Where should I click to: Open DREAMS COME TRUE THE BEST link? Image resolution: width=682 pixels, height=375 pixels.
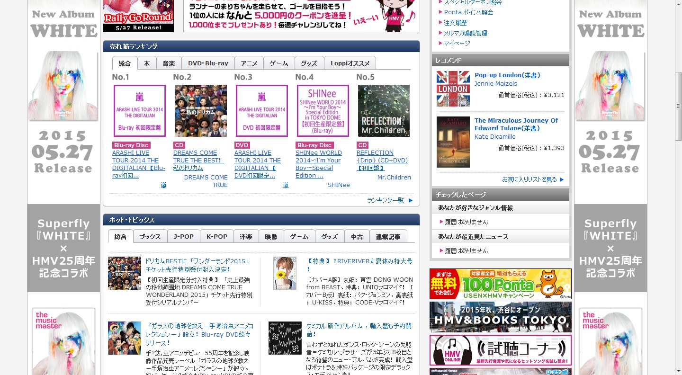198,161
